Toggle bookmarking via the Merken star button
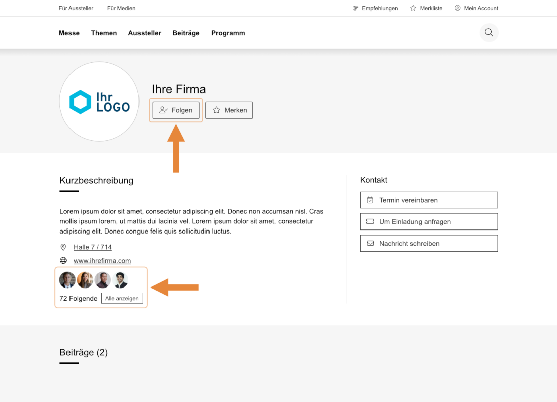Viewport: 557px width, 402px height. coord(229,110)
